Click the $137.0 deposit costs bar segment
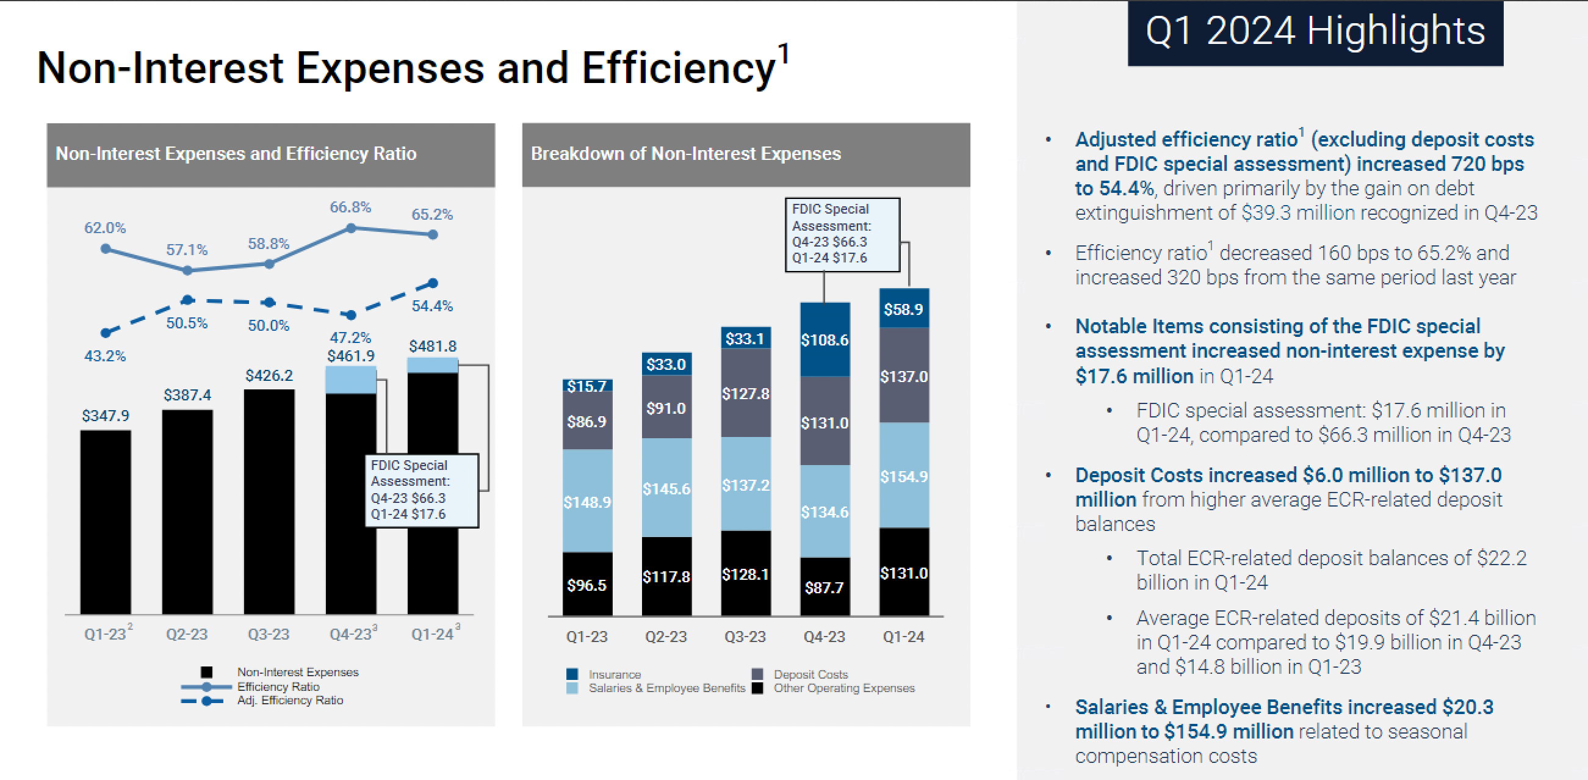The image size is (1588, 780). click(904, 375)
